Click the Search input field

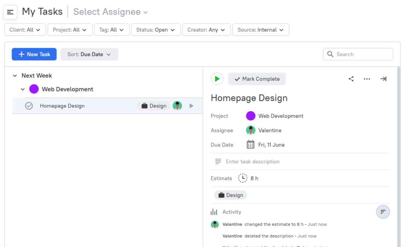pyautogui.click(x=358, y=54)
